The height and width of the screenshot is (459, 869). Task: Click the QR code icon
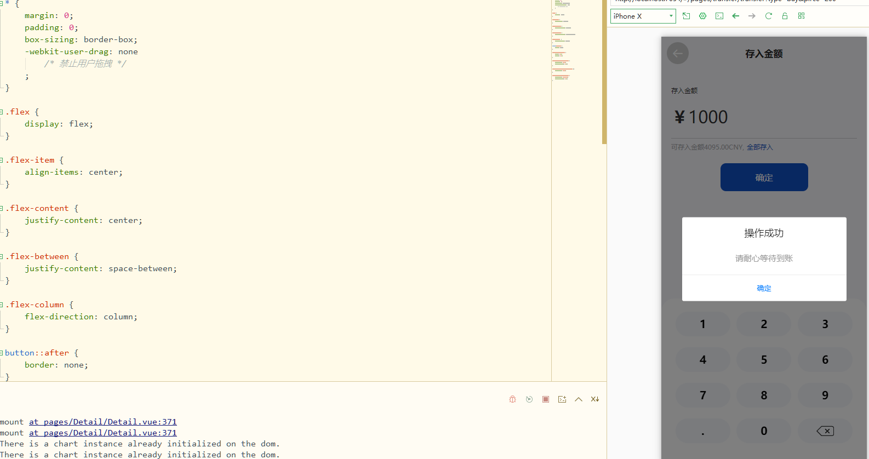pyautogui.click(x=802, y=16)
